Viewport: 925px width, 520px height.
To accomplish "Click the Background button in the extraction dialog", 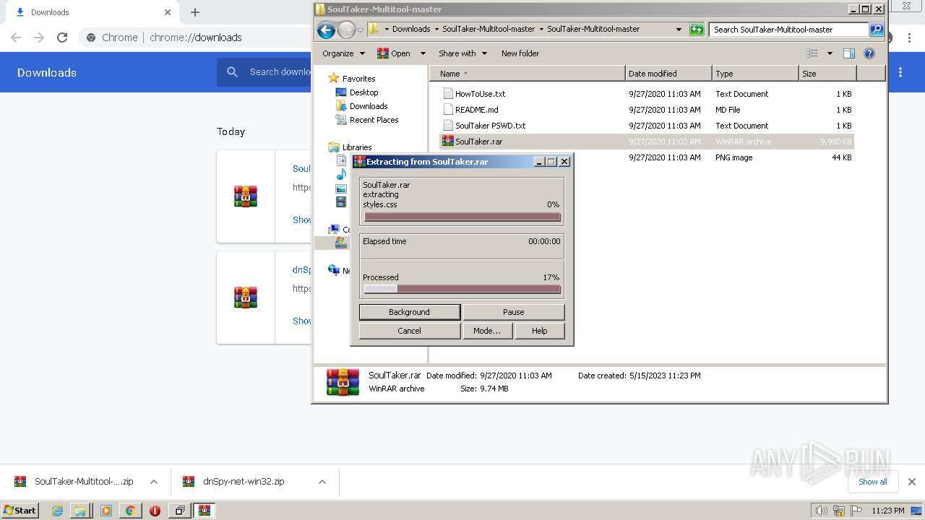I will 410,312.
